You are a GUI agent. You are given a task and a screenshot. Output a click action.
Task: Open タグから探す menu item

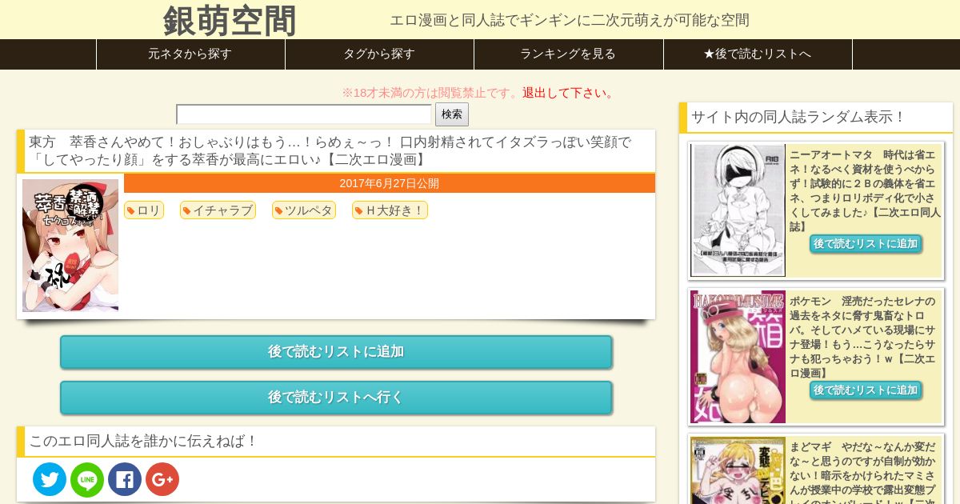(x=379, y=54)
